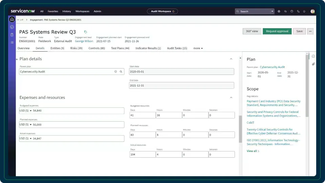Open the chat icon in top bar
This screenshot has height=183, width=325.
click(x=285, y=12)
